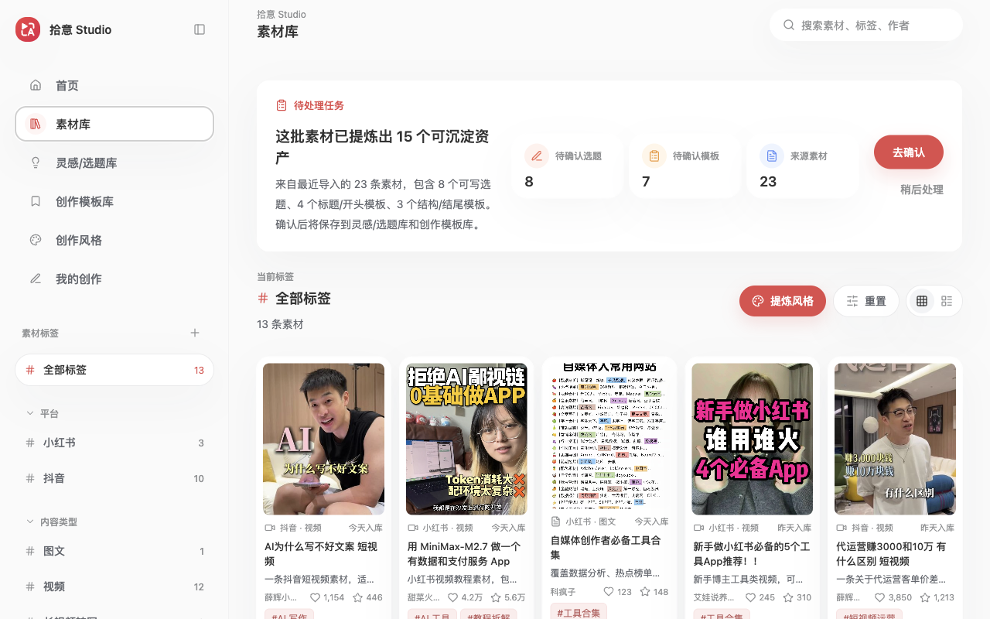
Task: Click the bookmark icon for 创作模板库
Action: [x=36, y=201]
